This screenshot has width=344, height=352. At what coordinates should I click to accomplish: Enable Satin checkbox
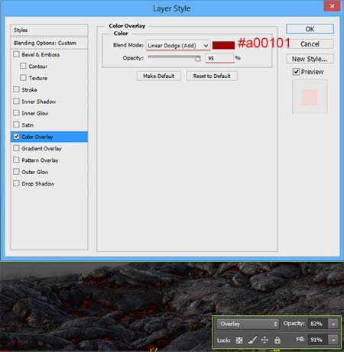point(16,124)
